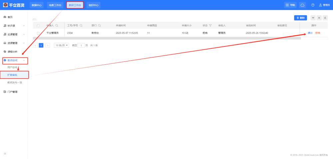Click search icon next to 申请人 column
Image resolution: width=333 pixels, height=159 pixels.
(57, 25)
